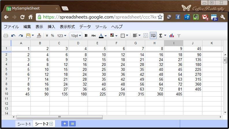The width and height of the screenshot is (229, 129).
Task: Open the ファイル menu
Action: point(11,27)
